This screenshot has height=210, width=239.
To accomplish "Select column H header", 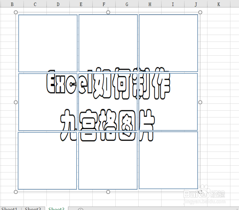I will tap(150, 4).
